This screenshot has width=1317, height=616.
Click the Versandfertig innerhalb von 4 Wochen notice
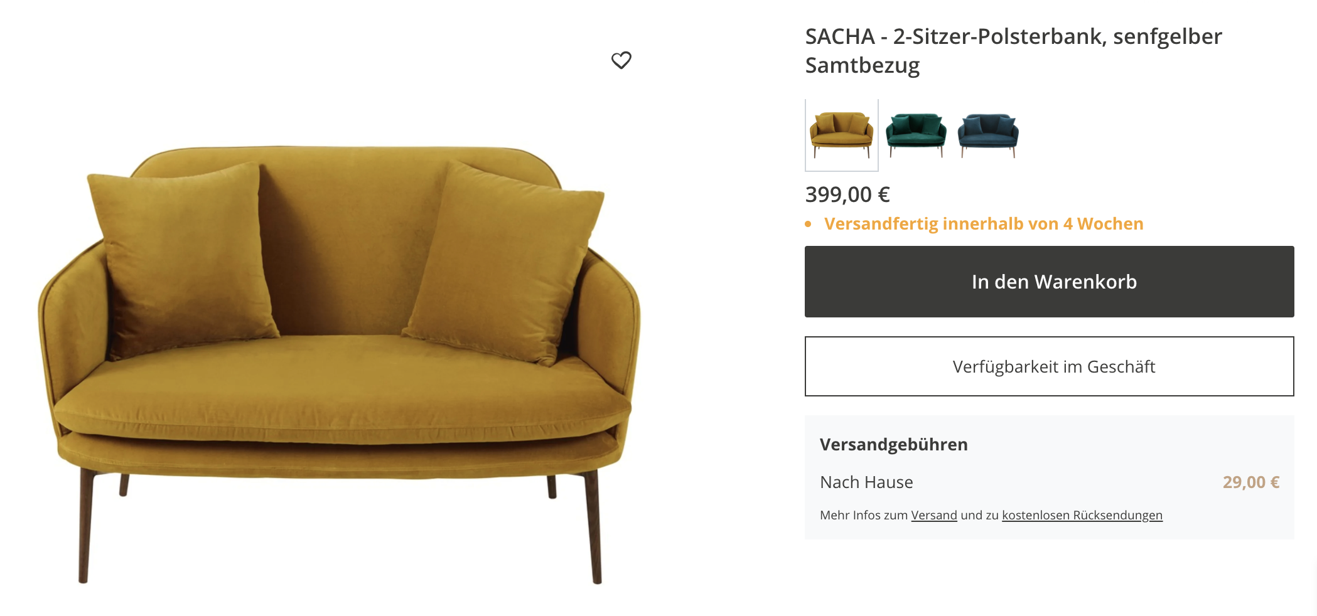tap(984, 224)
